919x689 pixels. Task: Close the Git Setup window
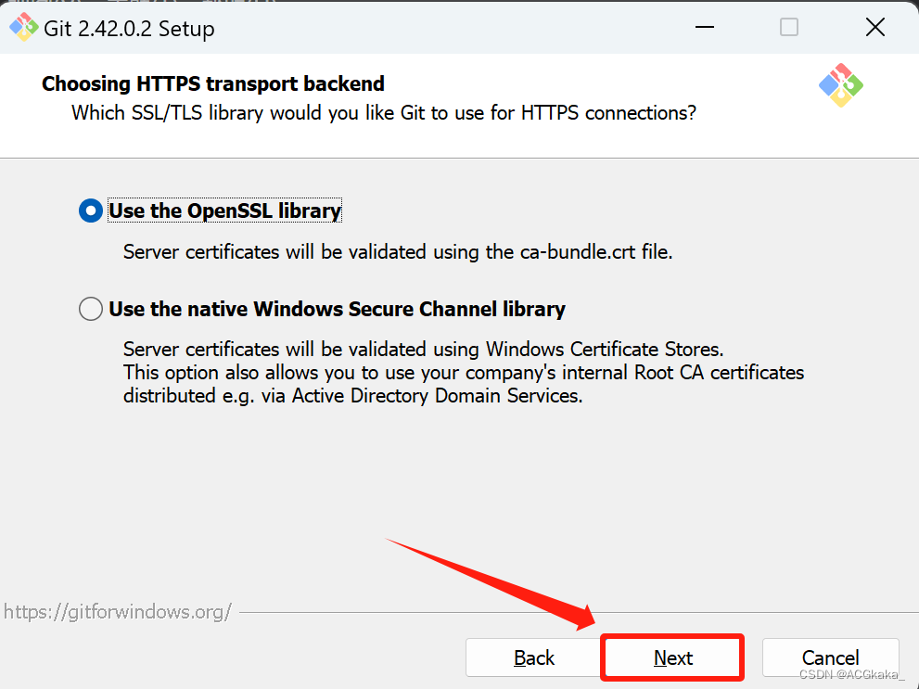click(x=874, y=28)
